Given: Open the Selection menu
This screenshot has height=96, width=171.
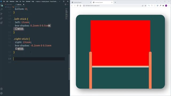Looking at the screenshot, I should click(x=12, y=1).
